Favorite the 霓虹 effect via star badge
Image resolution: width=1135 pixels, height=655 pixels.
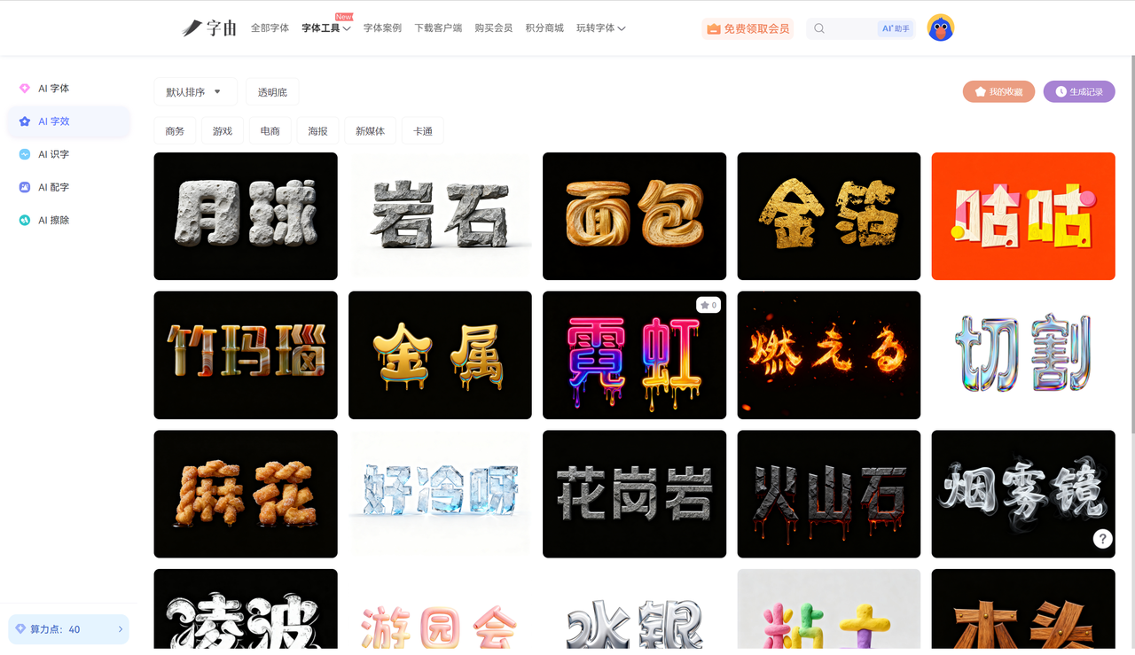click(x=708, y=305)
